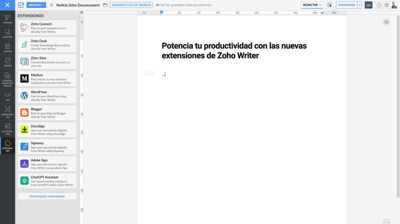Click the plus insert icon beside the paragraph
Image resolution: width=400 pixels, height=224 pixels.
pos(146,74)
